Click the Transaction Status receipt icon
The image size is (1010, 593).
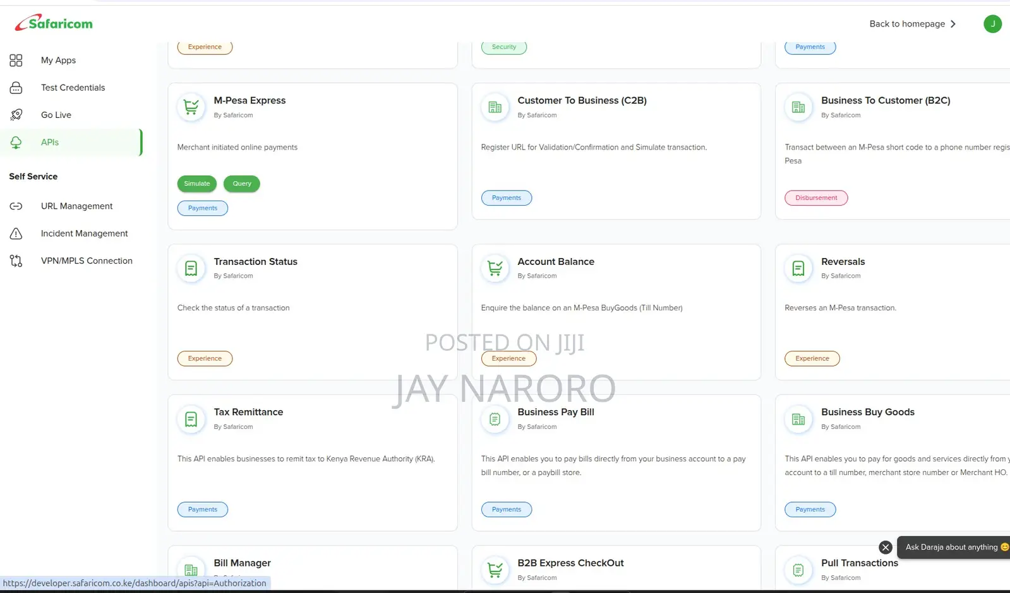click(191, 268)
